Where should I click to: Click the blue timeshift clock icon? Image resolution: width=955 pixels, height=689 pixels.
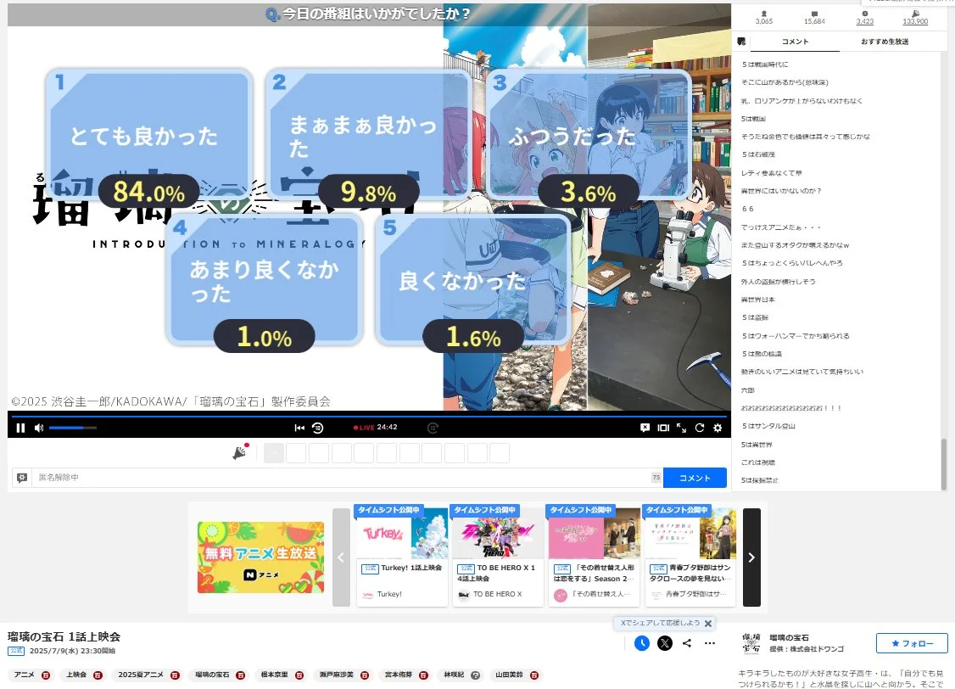[641, 643]
